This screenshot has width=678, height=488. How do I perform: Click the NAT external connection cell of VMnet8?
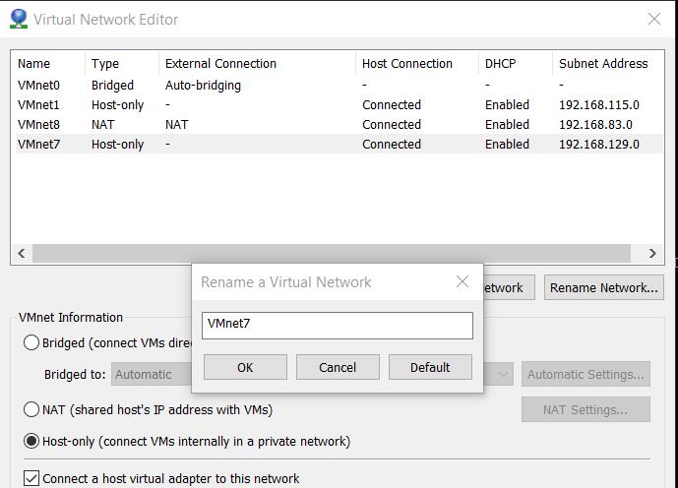(176, 125)
